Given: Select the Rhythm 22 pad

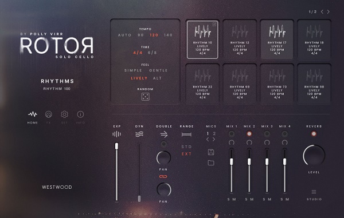Looking at the screenshot, I should pos(202,84).
